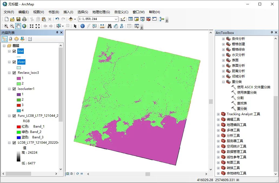Collapse the 图层 data frame

4,46
